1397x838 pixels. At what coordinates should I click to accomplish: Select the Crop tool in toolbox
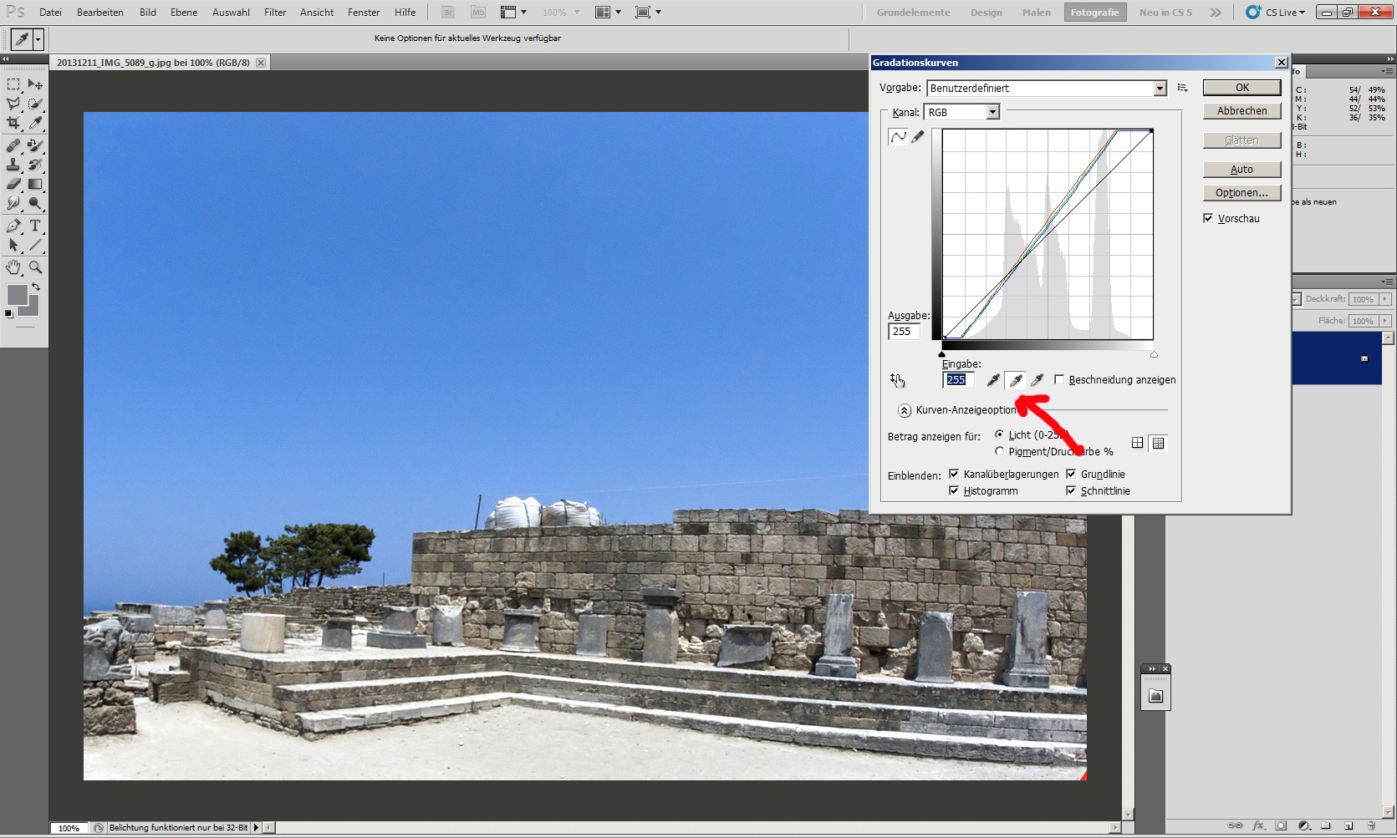point(13,123)
